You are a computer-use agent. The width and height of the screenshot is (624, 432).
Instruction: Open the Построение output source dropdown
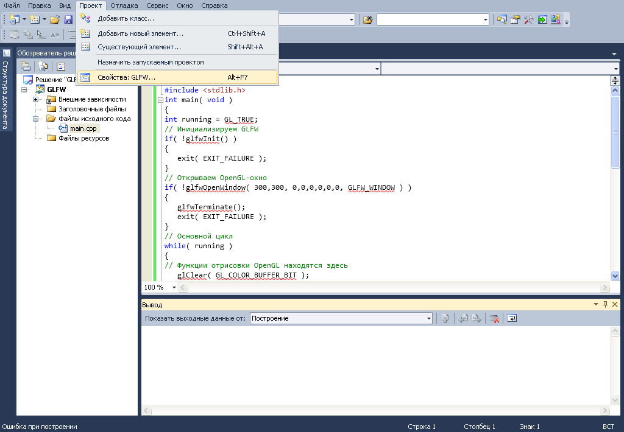pyautogui.click(x=428, y=318)
